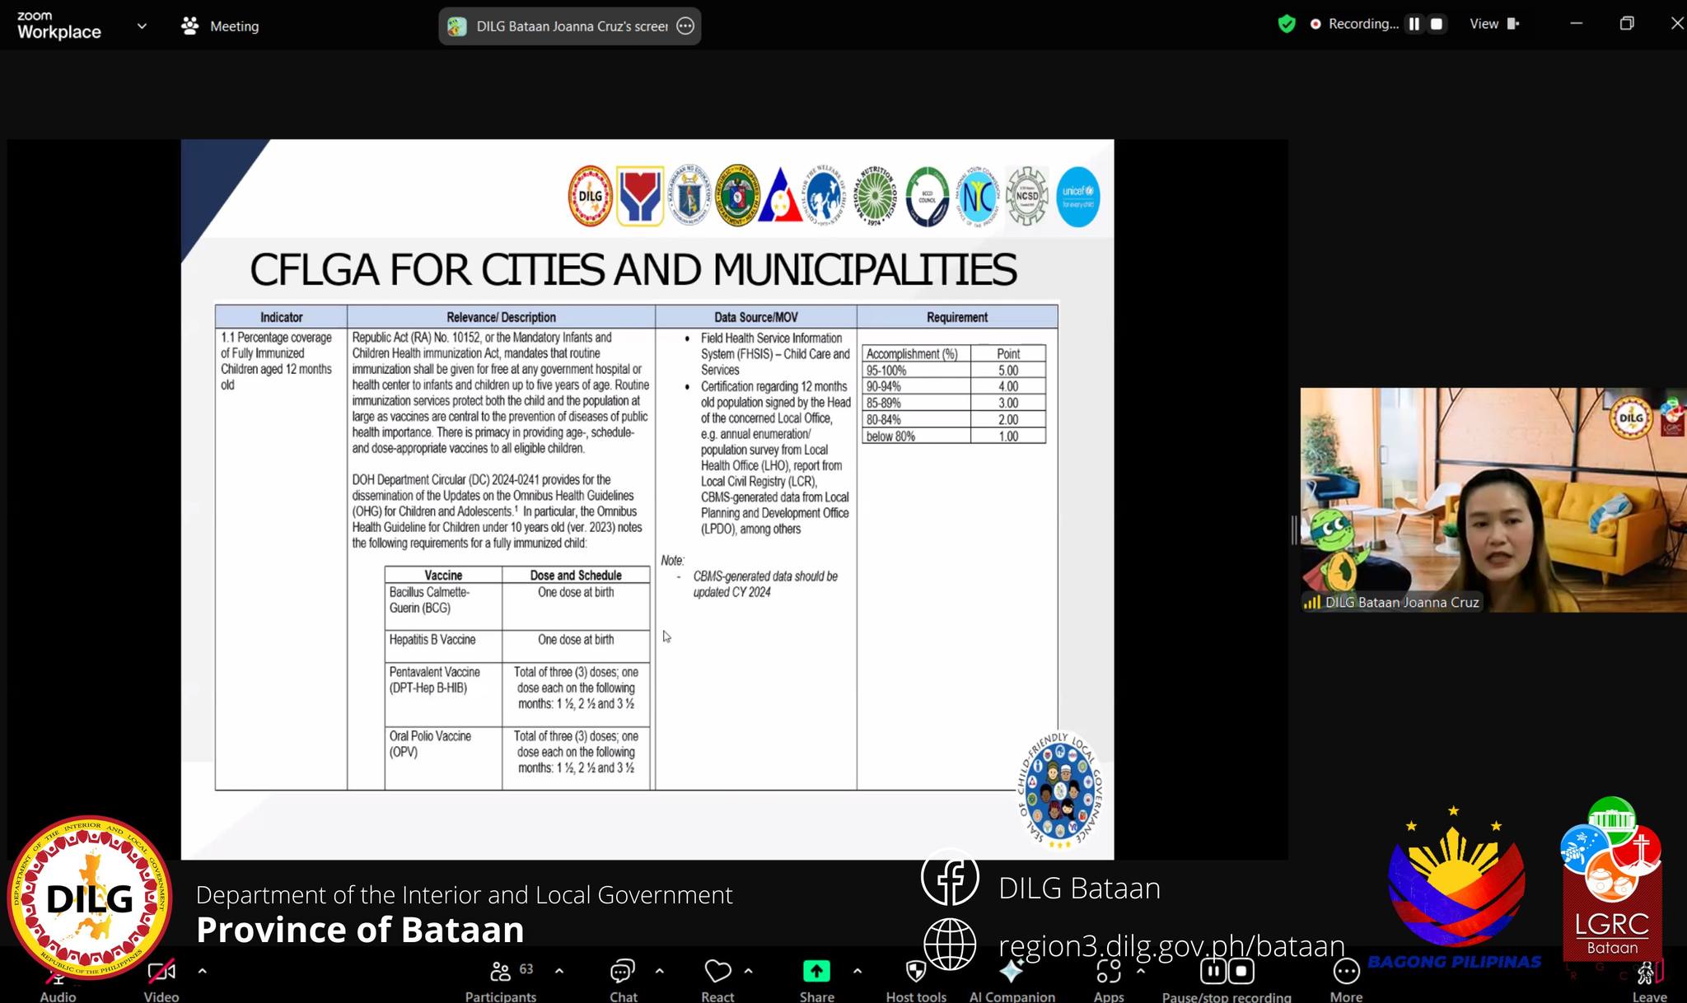1687x1003 pixels.
Task: Click the NCSD gear logo on the slide
Action: pos(1027,196)
